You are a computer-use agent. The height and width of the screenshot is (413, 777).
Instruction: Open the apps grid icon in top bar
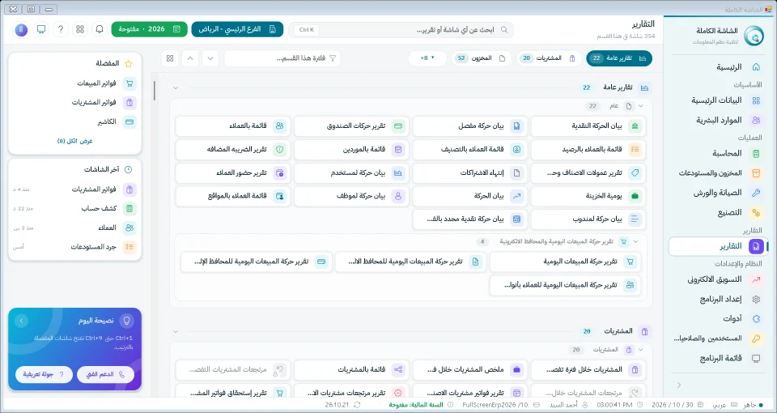[x=80, y=29]
